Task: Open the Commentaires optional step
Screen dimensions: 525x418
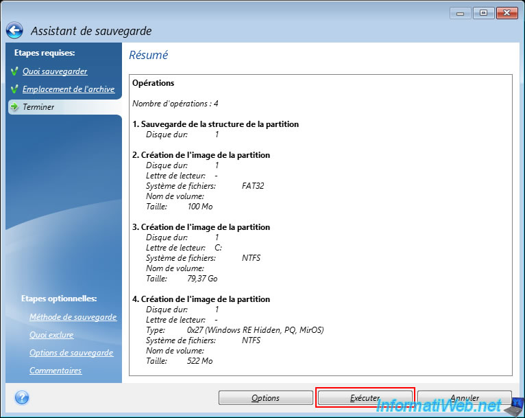Action: [56, 371]
